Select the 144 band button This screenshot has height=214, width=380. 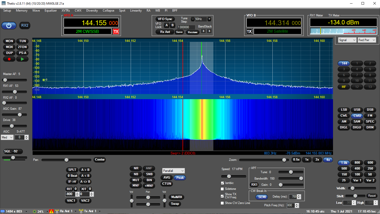click(x=344, y=63)
